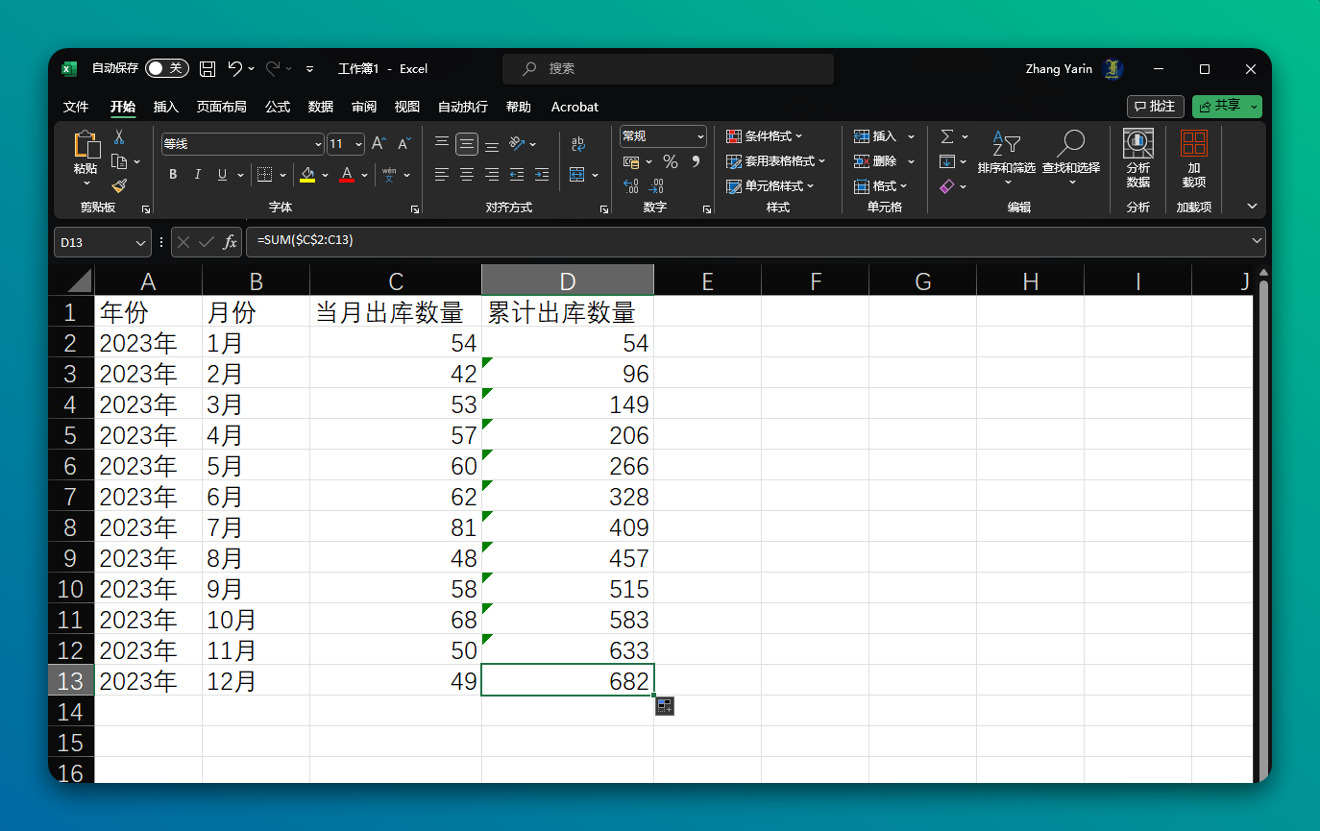Toggle center horizontal alignment
The image size is (1320, 831).
click(x=467, y=174)
